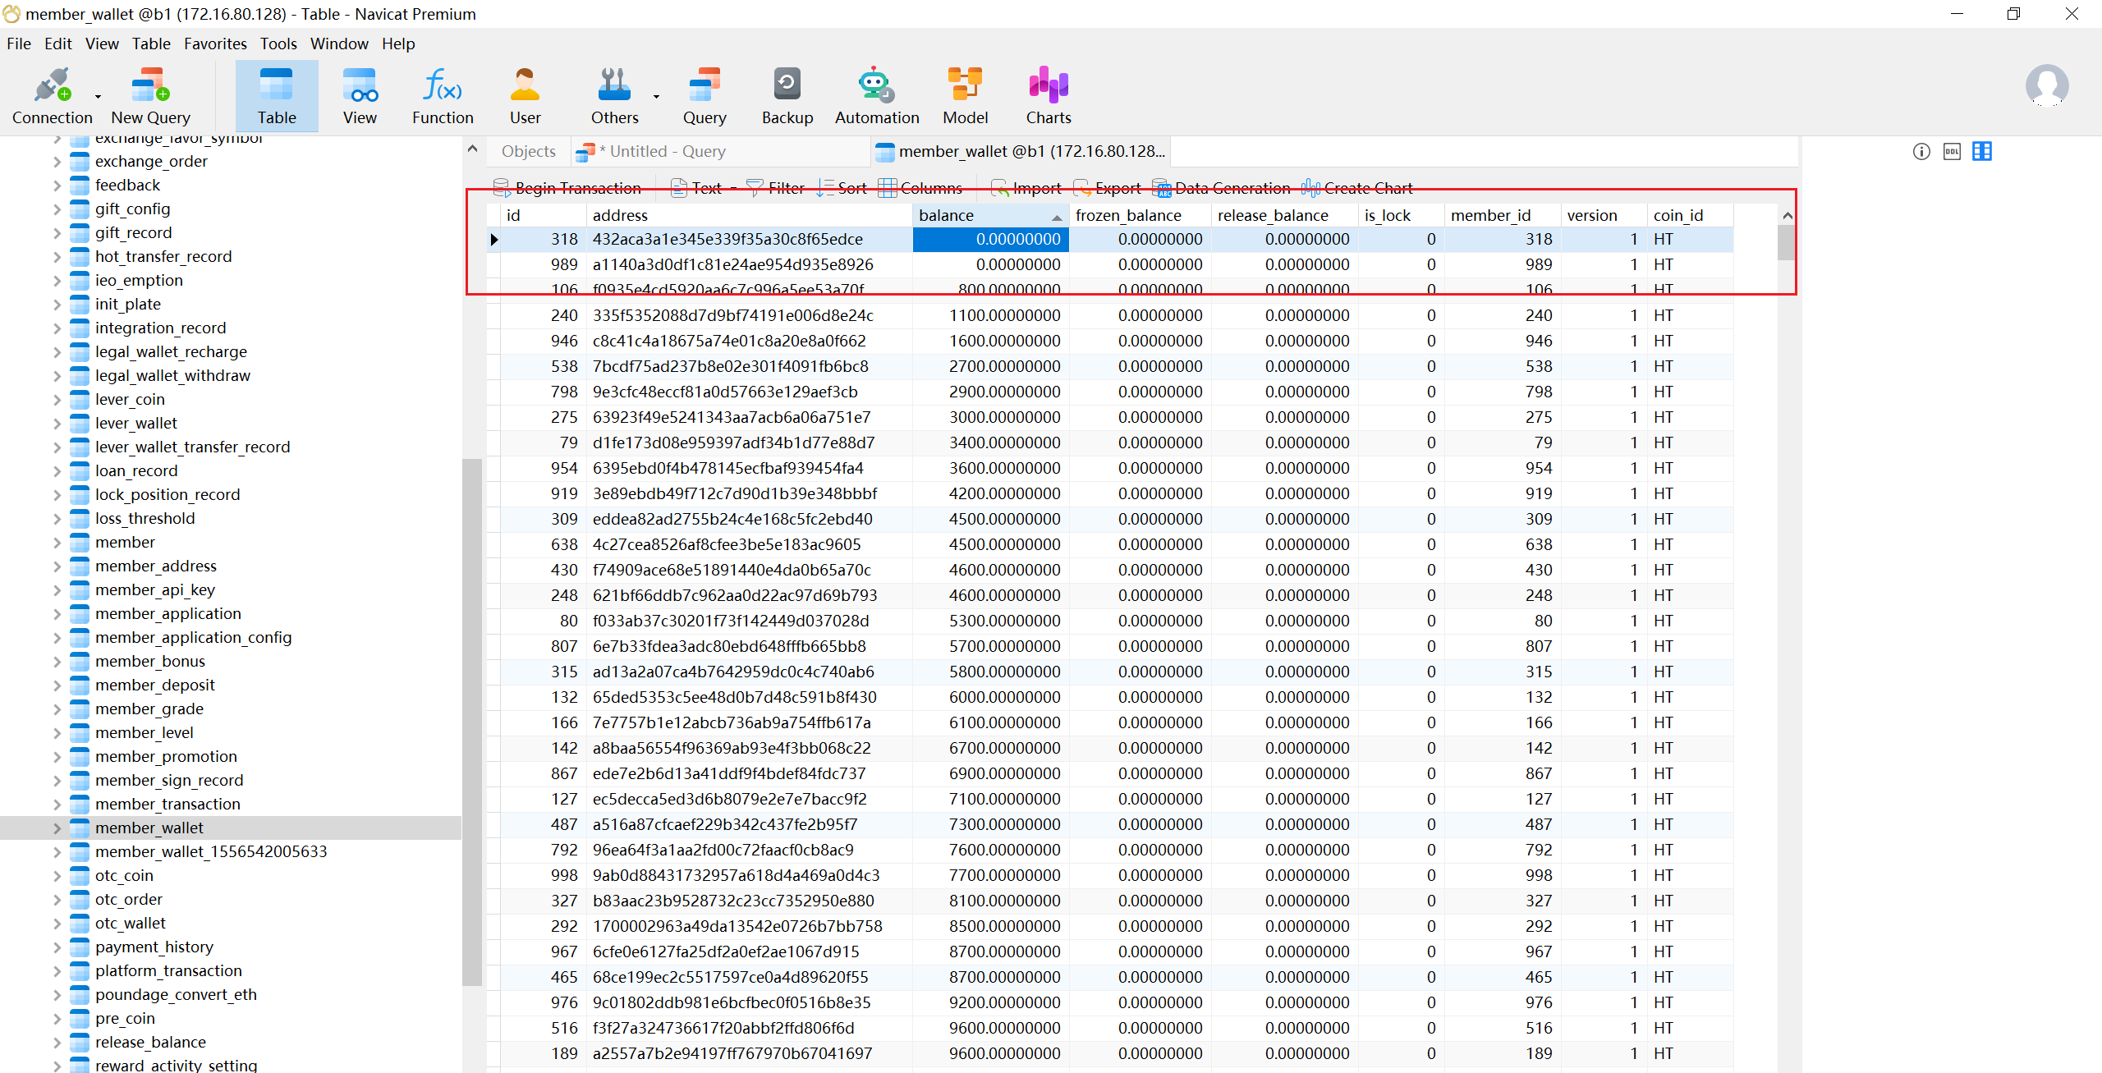Switch to the Objects tab
Viewport: 2102px width, 1073px height.
[x=528, y=151]
